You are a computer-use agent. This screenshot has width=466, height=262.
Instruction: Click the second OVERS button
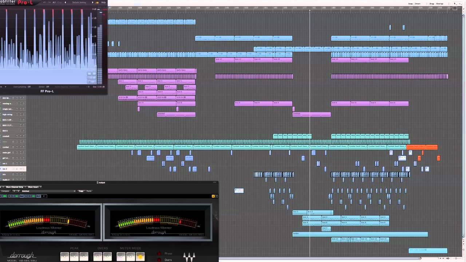coord(107,257)
